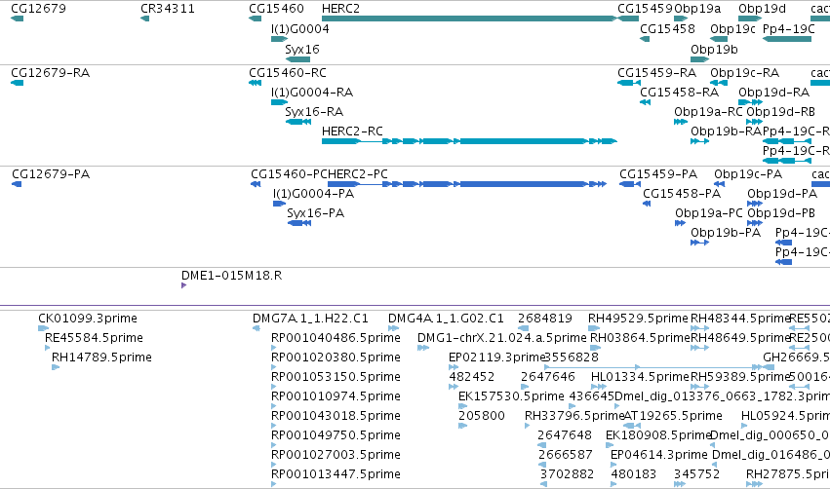The width and height of the screenshot is (830, 489).
Task: Click the RP001010974.5prime EST label
Action: pos(336,396)
